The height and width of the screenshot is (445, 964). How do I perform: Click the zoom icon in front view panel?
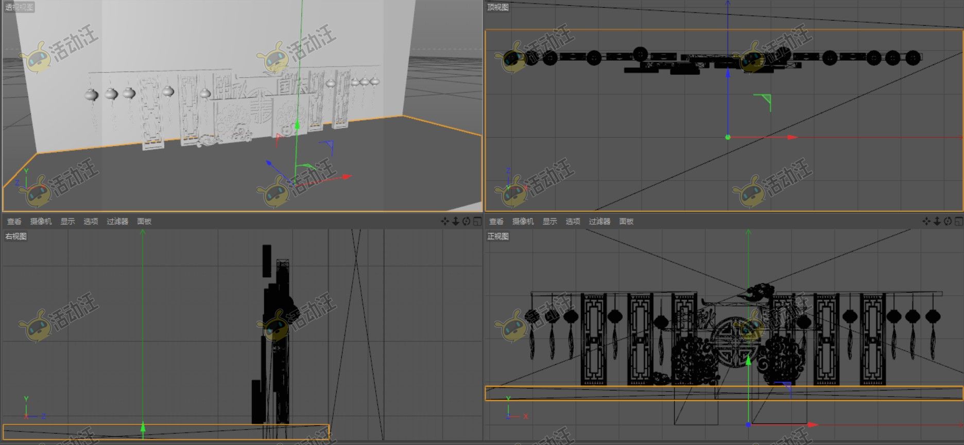click(937, 221)
